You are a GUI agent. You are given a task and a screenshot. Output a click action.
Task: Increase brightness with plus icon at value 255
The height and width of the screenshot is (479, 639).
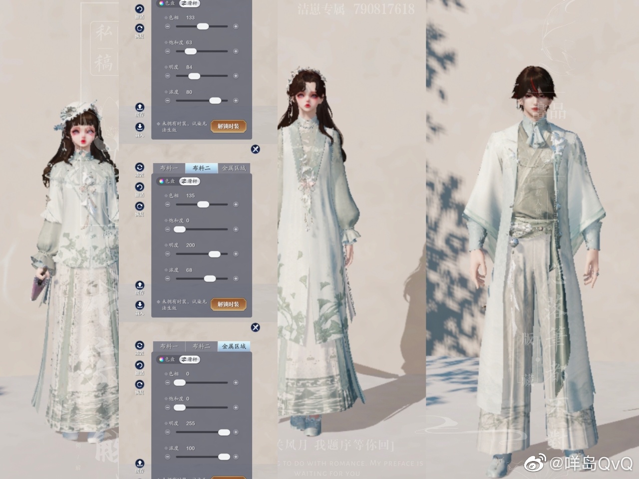tap(236, 432)
